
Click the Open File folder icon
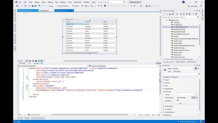(x=30, y=6)
